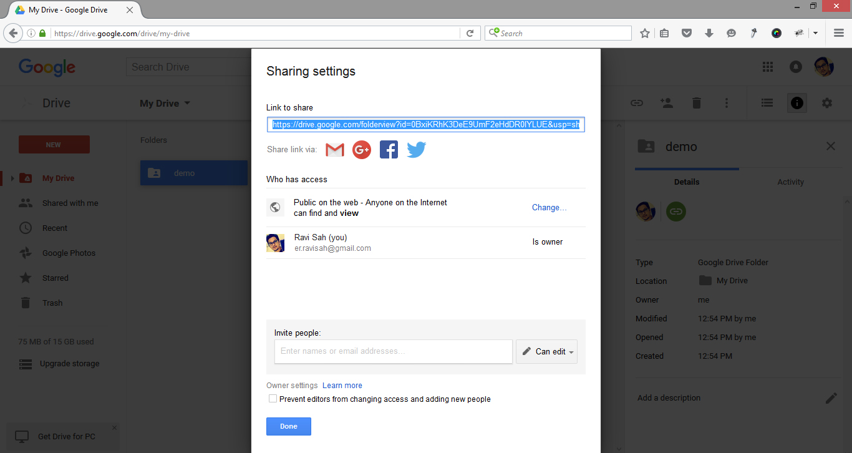Enable Prevent editors from changing access
This screenshot has height=453, width=852.
(x=273, y=398)
